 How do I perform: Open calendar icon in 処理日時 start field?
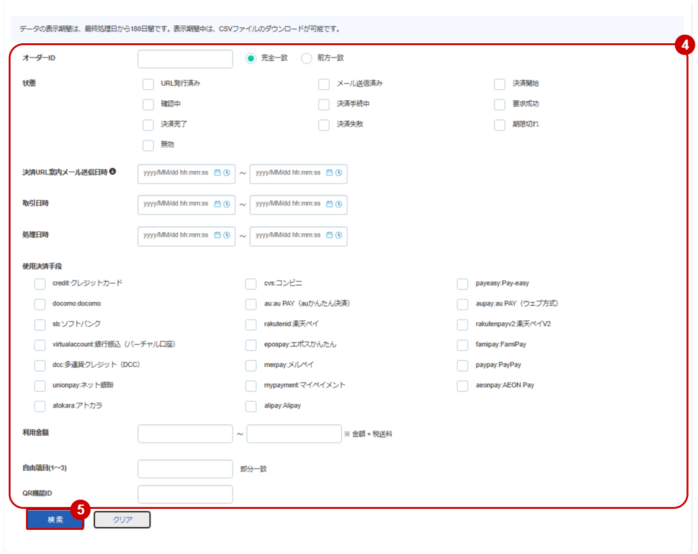217,235
